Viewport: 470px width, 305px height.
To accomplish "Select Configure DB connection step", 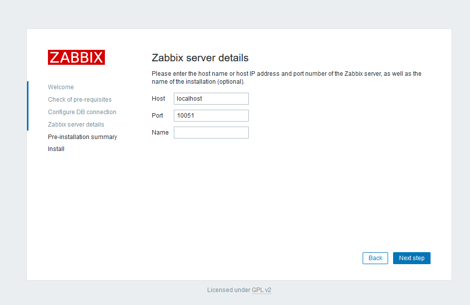I will point(82,112).
